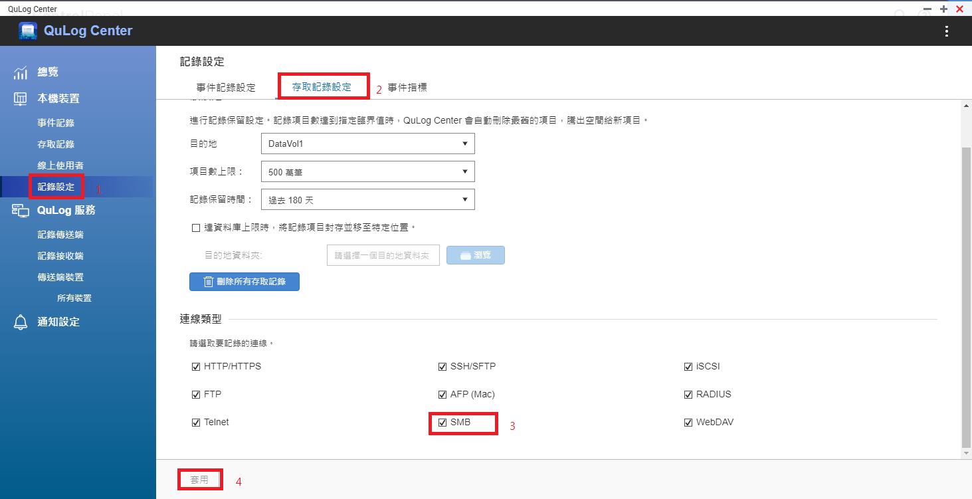The width and height of the screenshot is (972, 499).
Task: Toggle the iSCSI checkbox
Action: 688,367
